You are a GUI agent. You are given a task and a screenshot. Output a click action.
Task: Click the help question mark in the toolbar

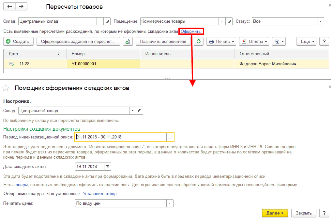324,41
